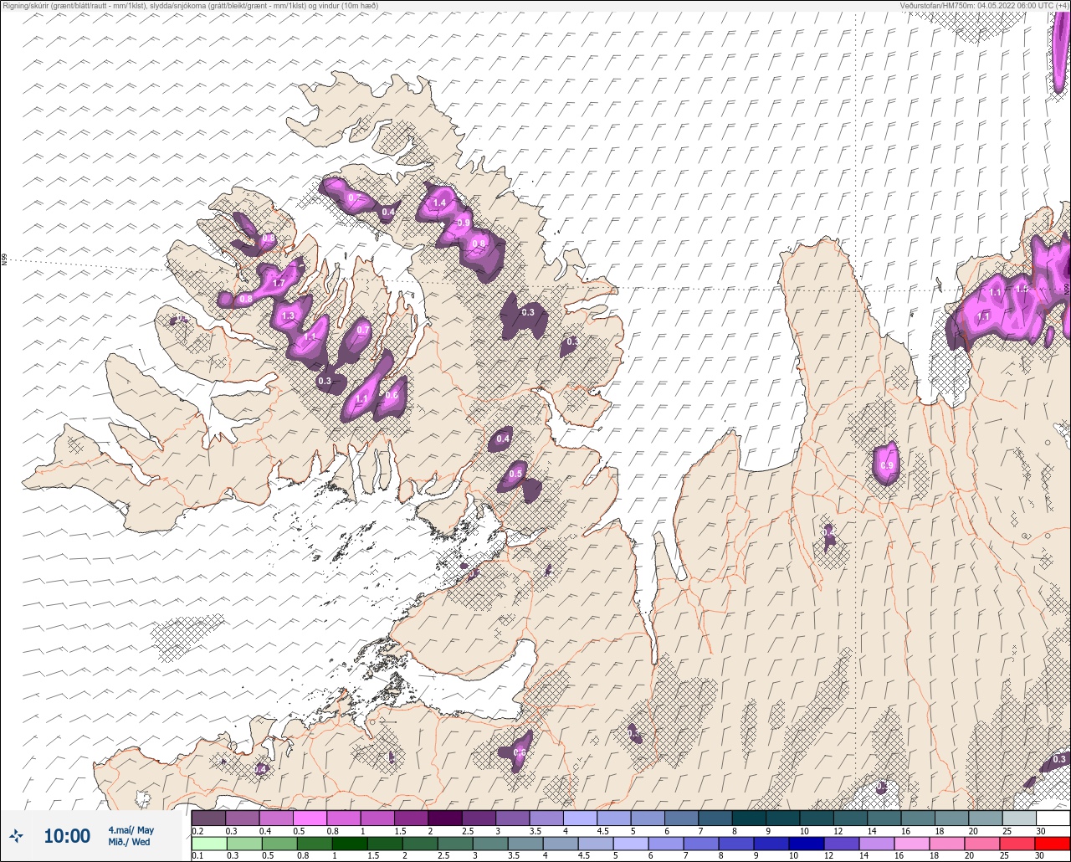This screenshot has width=1071, height=862.
Task: Pick the light pink swatch at lower-row value 16
Action: pos(911,844)
